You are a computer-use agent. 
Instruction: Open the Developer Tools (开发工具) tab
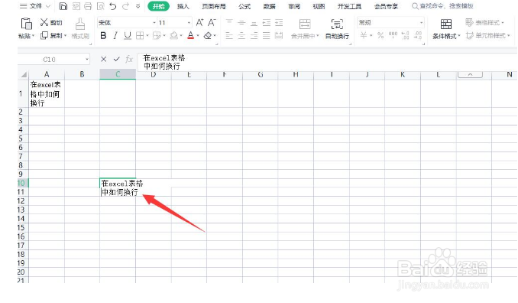click(x=349, y=6)
